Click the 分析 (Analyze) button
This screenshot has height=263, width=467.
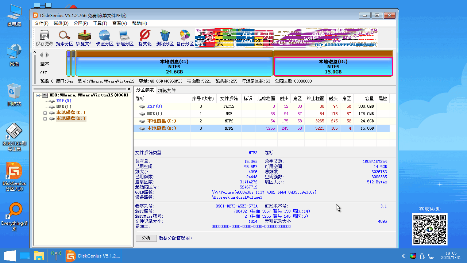pos(146,238)
